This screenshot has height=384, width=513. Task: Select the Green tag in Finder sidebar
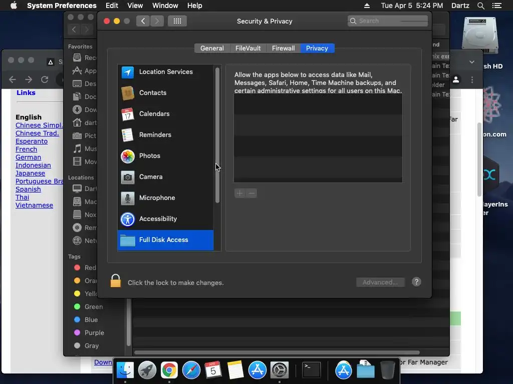pos(88,306)
